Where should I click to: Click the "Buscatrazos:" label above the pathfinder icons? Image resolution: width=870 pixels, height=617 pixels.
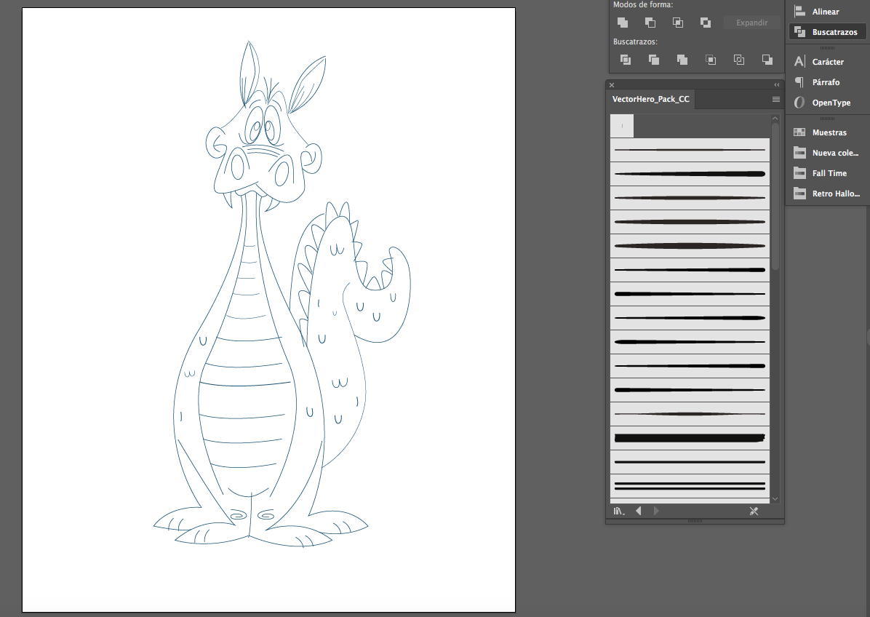635,41
